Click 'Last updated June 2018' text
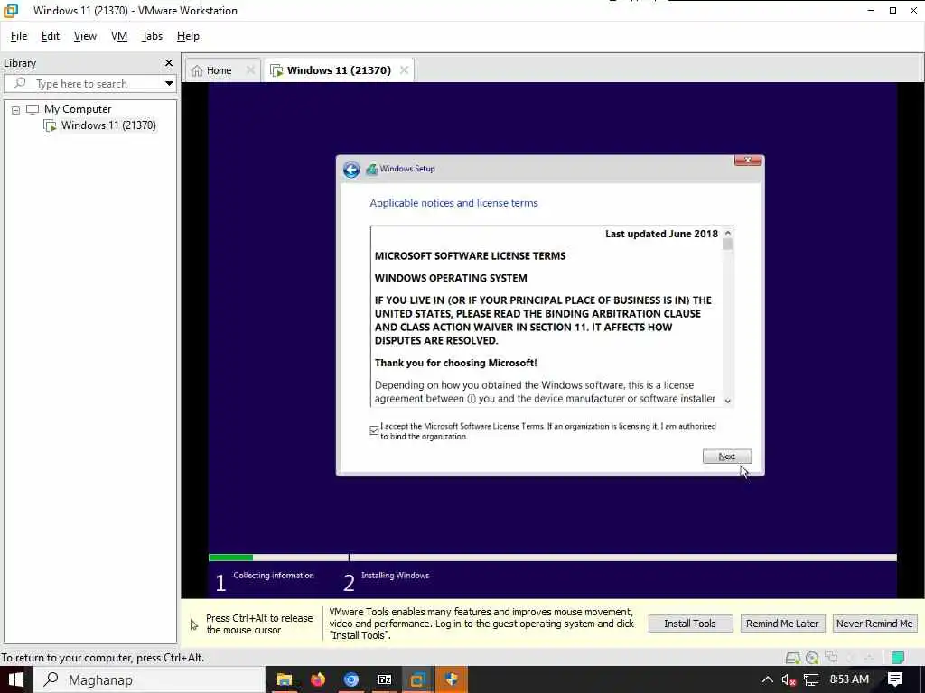 click(661, 234)
